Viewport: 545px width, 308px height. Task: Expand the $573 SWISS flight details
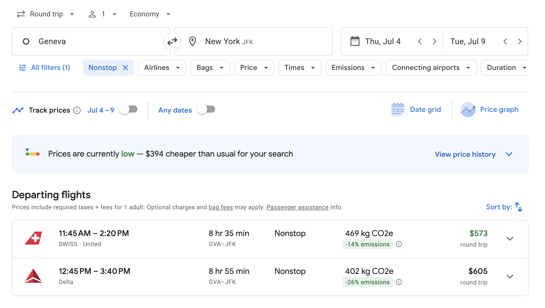click(510, 239)
